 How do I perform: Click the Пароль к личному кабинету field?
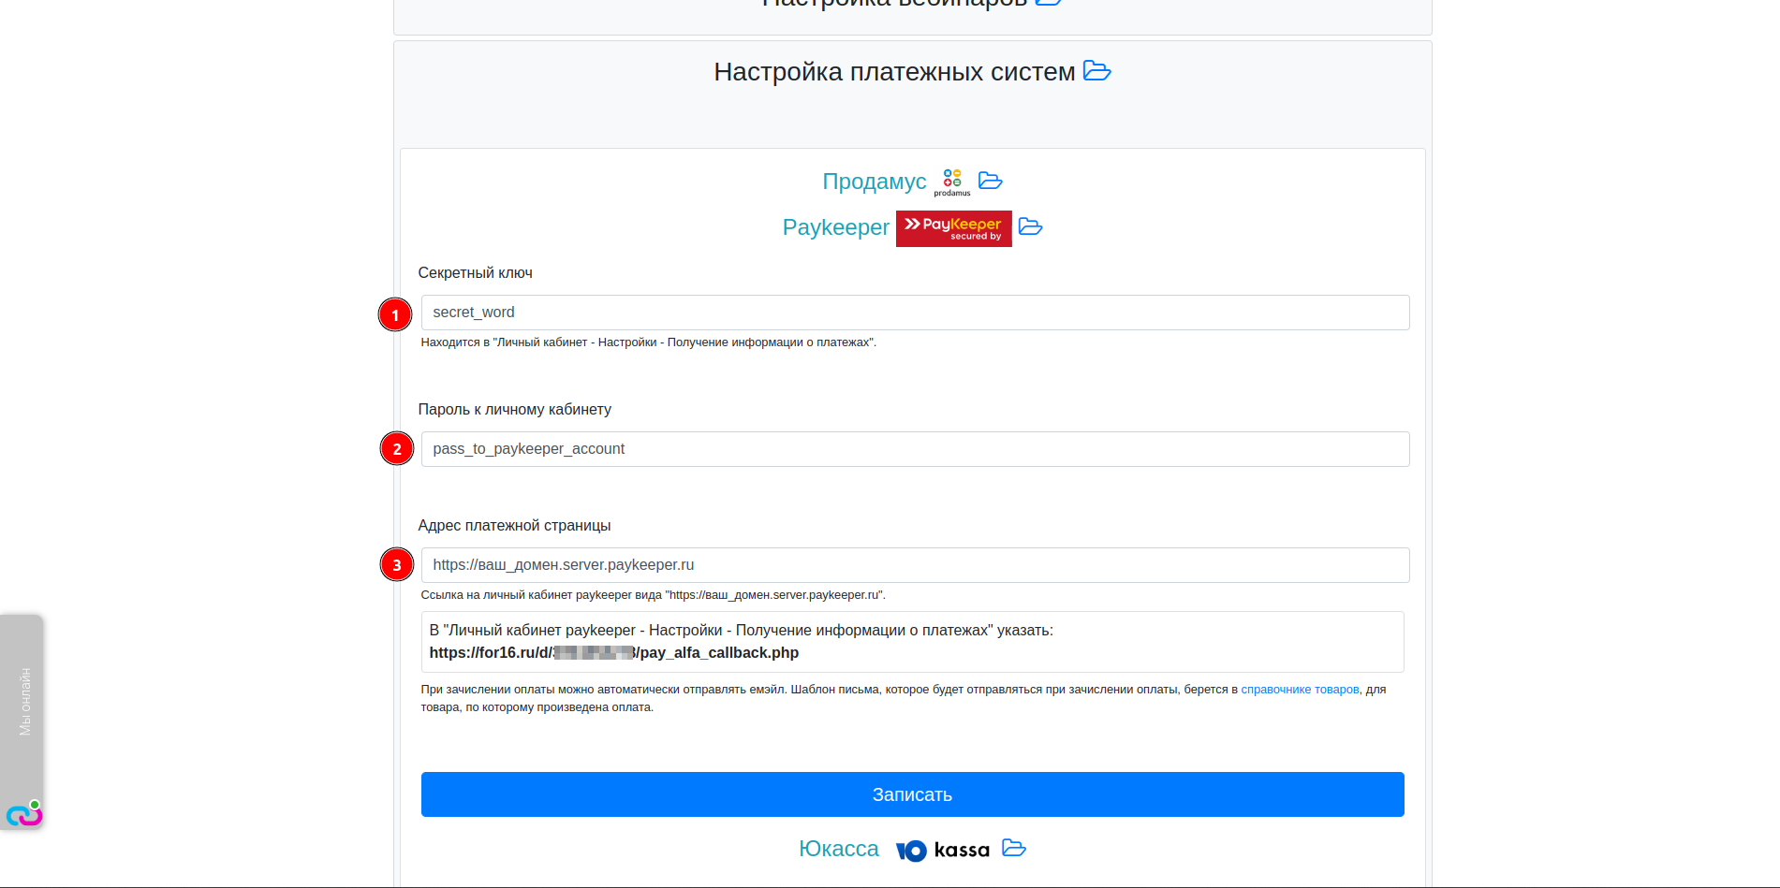coord(914,449)
